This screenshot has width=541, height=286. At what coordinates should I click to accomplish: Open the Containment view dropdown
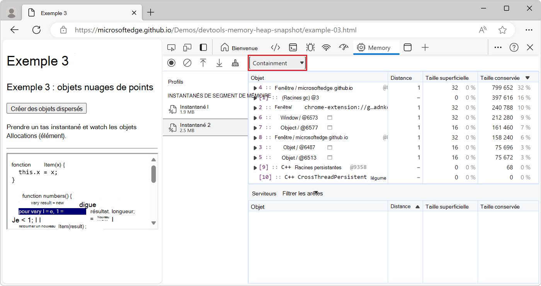278,63
